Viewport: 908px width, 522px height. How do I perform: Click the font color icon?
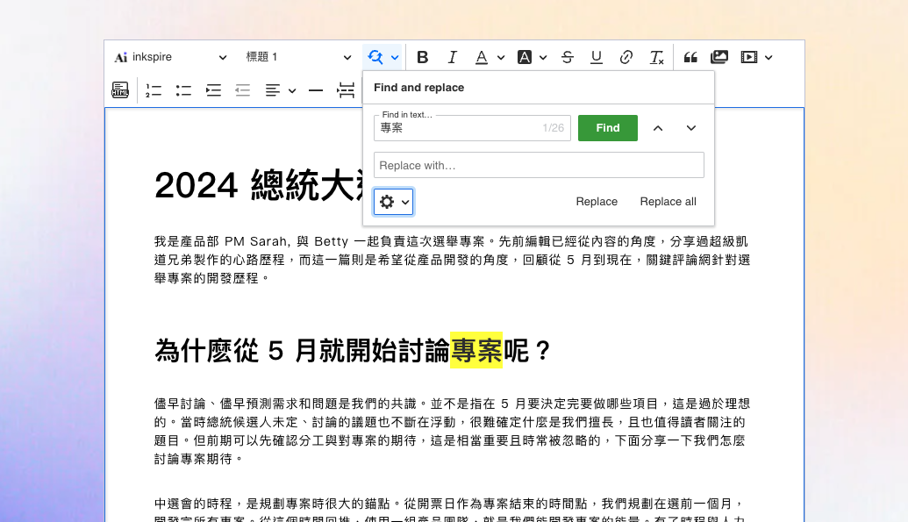(x=482, y=57)
